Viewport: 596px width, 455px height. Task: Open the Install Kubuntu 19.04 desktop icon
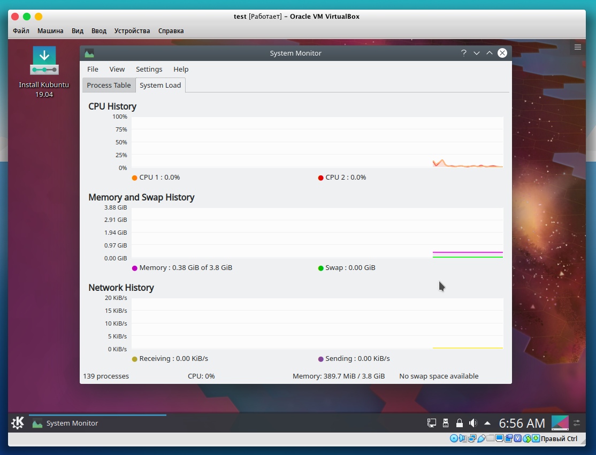click(44, 72)
